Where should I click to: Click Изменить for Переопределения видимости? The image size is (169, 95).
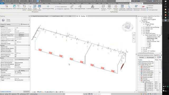(22, 34)
